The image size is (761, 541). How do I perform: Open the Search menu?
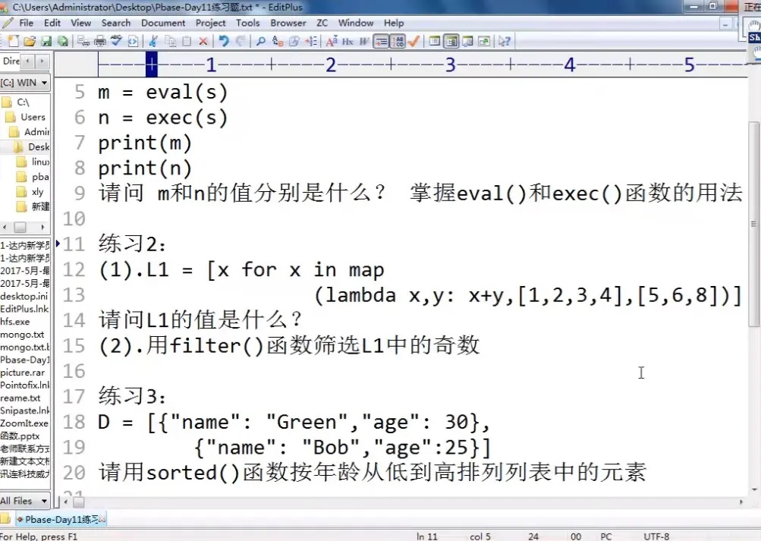point(116,23)
